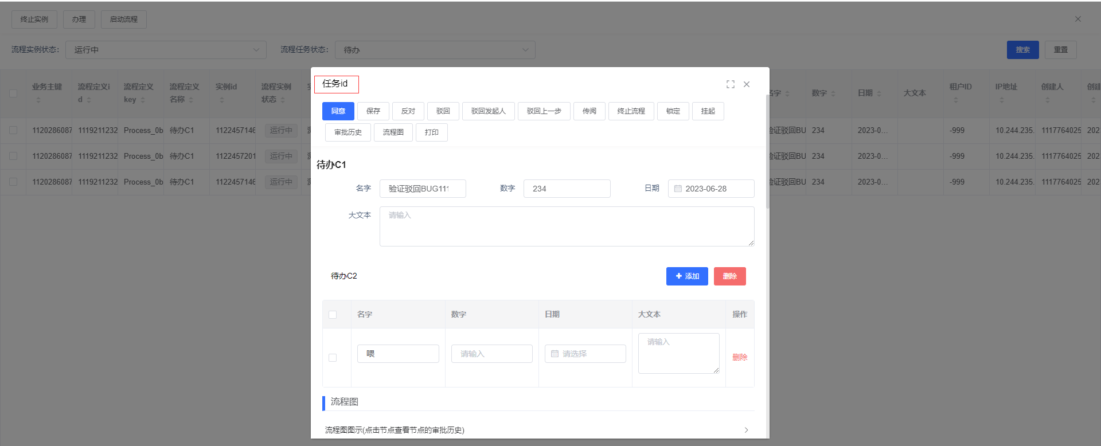Click the 同意 button
This screenshot has width=1101, height=446.
pyautogui.click(x=338, y=111)
